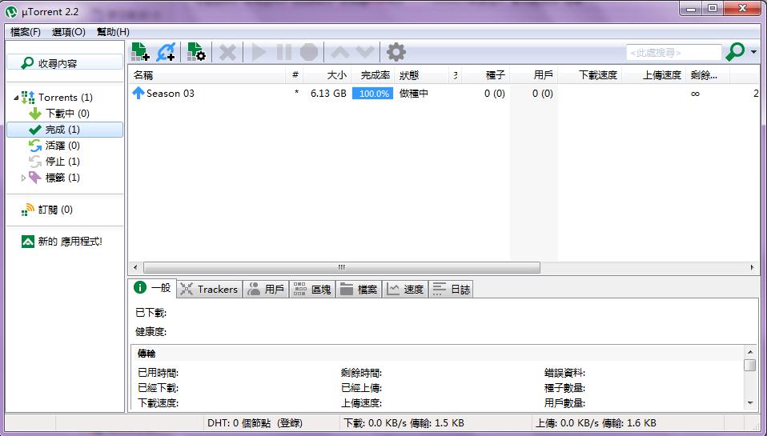Select 下載中 (0) in the sidebar

coord(66,114)
